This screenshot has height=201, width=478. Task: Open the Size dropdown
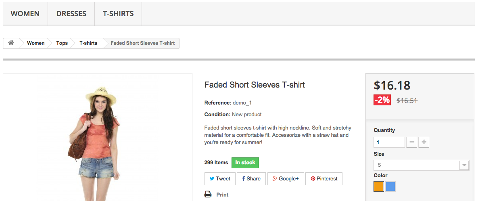point(421,165)
